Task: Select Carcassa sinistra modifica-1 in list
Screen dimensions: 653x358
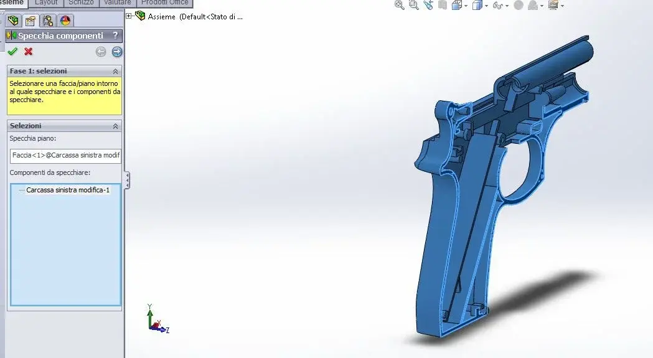Action: pos(68,190)
